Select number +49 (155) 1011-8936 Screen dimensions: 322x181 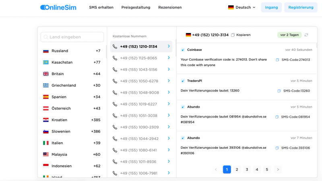141,162
